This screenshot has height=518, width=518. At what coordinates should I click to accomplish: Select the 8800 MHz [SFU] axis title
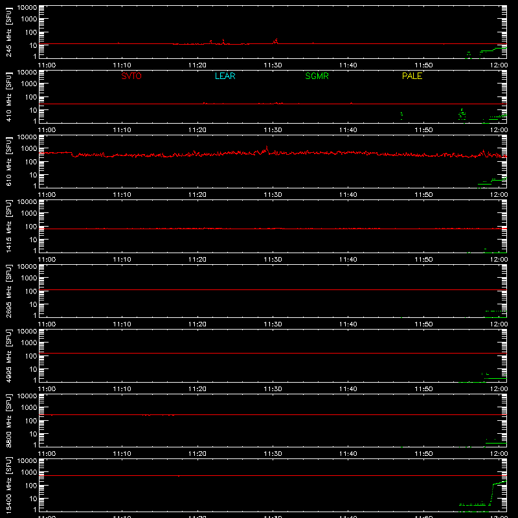click(x=9, y=420)
